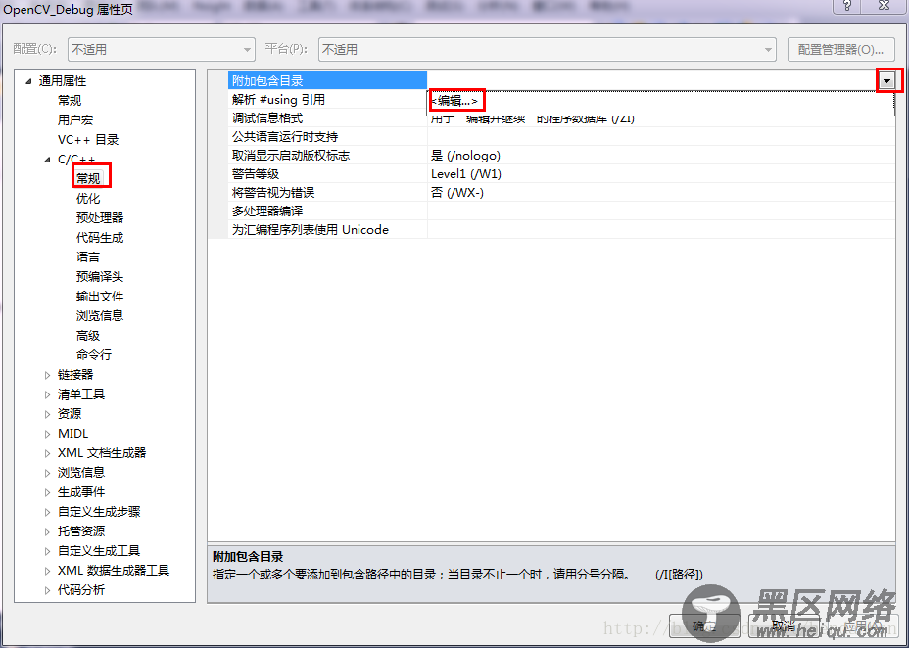This screenshot has width=909, height=648.
Task: Click the 附加包含目录 value input field
Action: point(652,80)
